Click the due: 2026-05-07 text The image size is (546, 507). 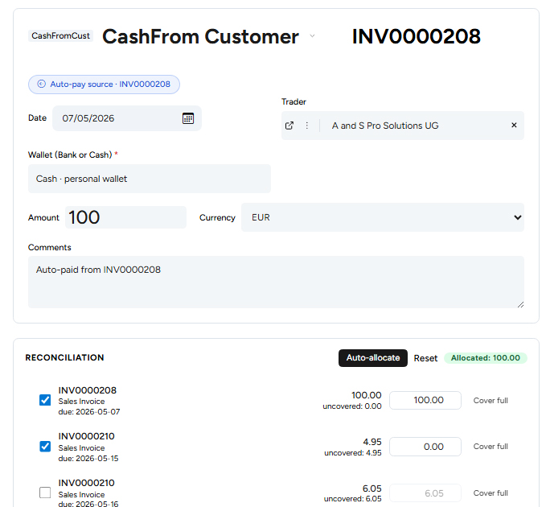(89, 412)
